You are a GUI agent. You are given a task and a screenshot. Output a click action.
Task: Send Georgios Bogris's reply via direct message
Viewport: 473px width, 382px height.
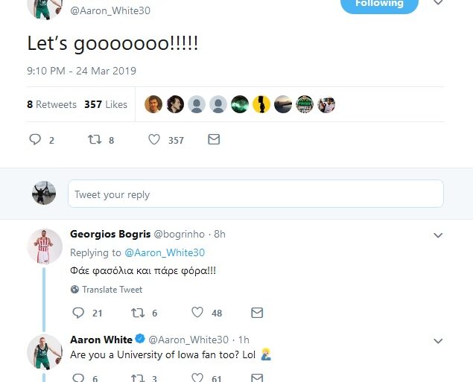(257, 313)
